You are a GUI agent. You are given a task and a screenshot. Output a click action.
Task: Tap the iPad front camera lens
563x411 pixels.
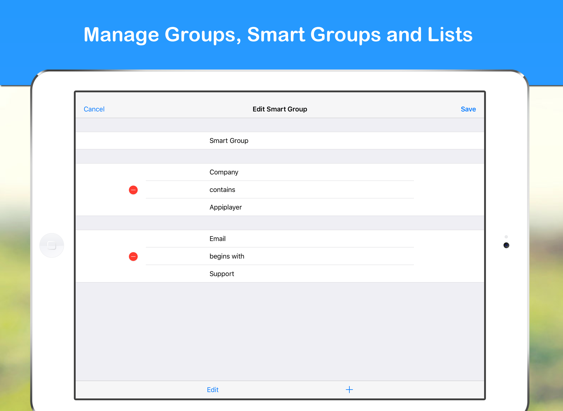pos(506,245)
